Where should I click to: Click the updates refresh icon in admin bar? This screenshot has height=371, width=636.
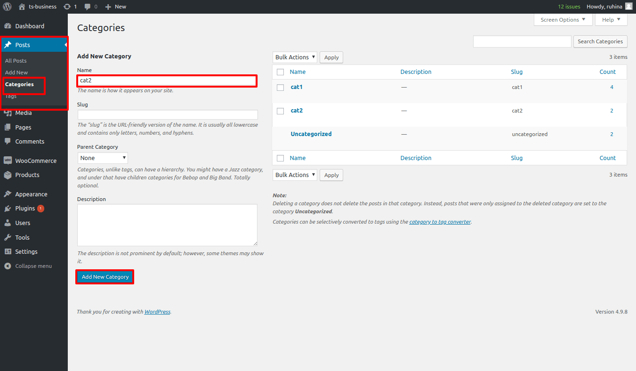coord(67,7)
